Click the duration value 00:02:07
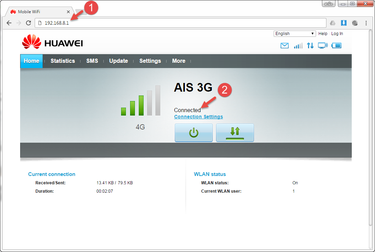The width and height of the screenshot is (375, 252). [x=104, y=191]
